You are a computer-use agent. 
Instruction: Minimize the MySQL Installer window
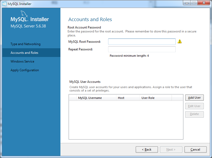[x=187, y=3]
